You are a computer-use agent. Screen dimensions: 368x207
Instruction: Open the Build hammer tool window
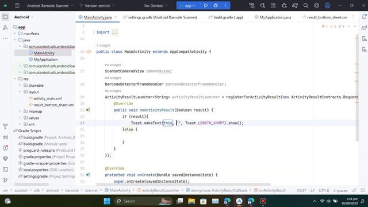[x=5, y=126]
